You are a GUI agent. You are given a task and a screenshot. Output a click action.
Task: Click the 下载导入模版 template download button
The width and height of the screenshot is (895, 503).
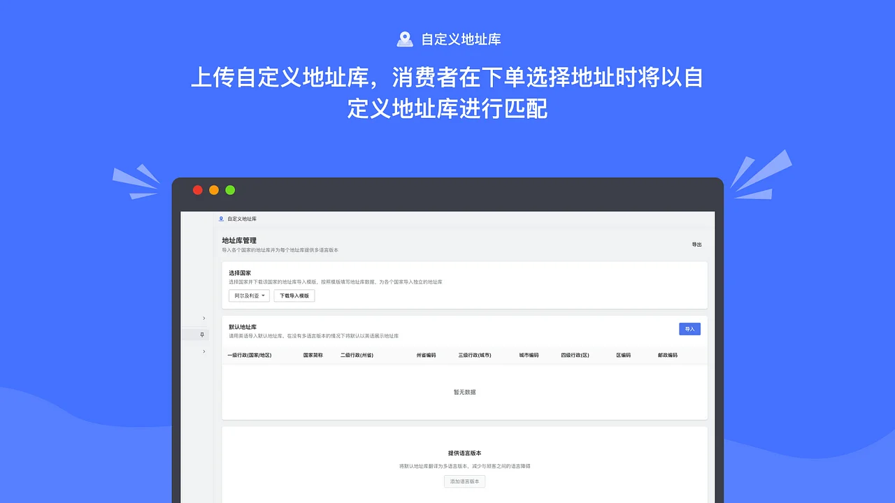(x=294, y=296)
